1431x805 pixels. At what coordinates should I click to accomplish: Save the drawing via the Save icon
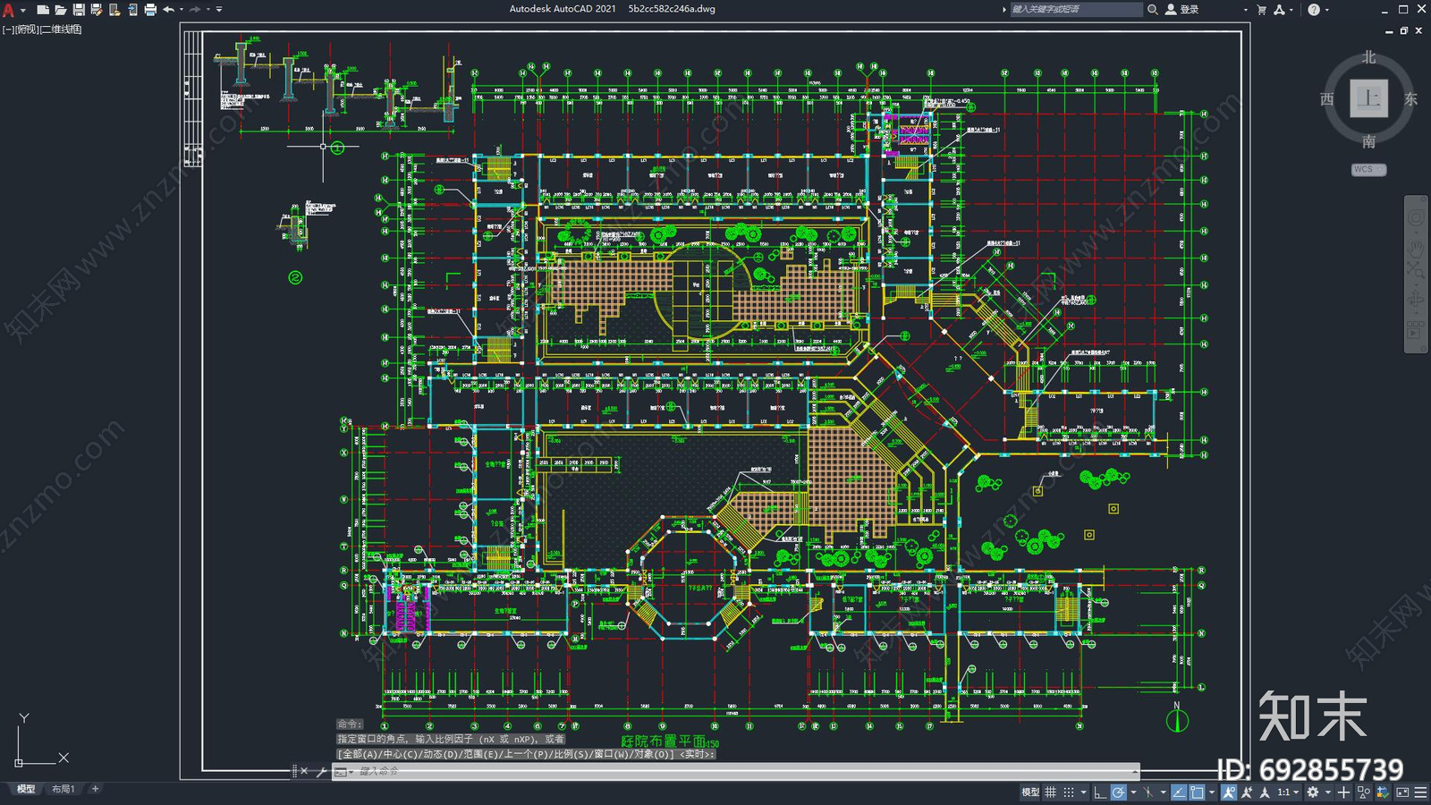[x=80, y=9]
